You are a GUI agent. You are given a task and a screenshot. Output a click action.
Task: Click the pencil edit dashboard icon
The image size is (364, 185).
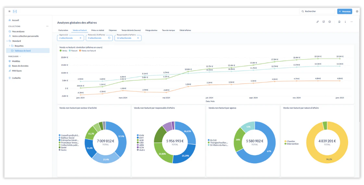(318, 22)
